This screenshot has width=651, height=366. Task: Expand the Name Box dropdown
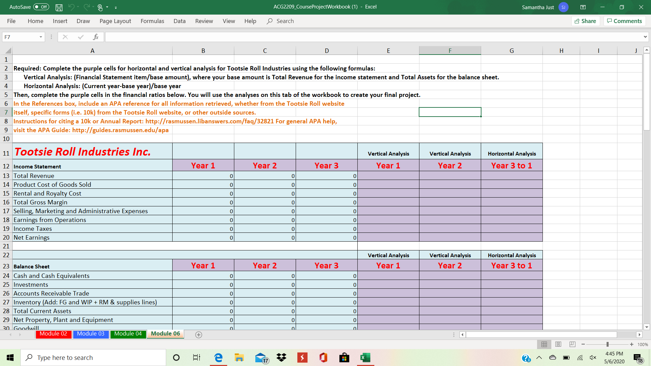click(x=41, y=37)
